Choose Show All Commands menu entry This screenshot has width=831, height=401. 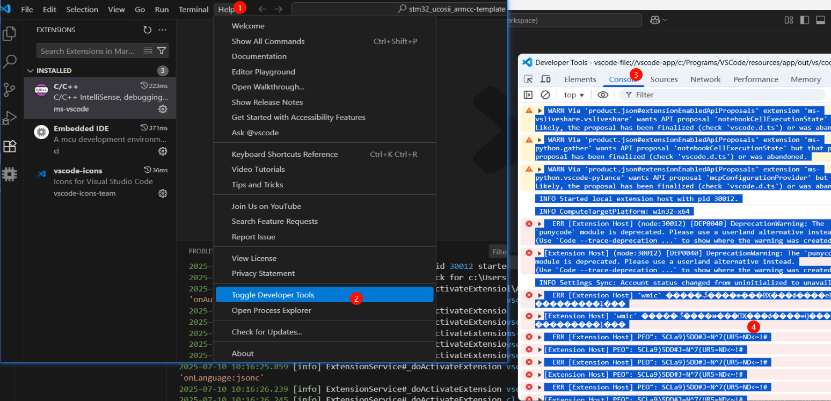click(x=324, y=41)
